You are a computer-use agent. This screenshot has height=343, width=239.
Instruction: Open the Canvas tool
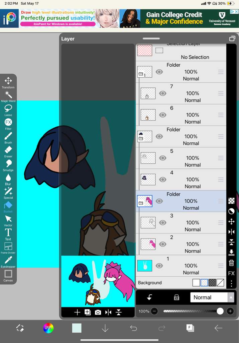(x=8, y=276)
